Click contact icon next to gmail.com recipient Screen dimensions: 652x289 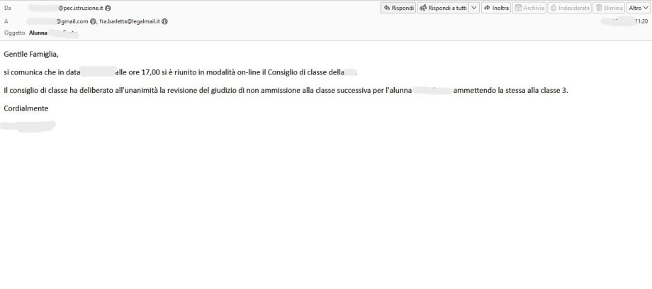[x=93, y=21]
